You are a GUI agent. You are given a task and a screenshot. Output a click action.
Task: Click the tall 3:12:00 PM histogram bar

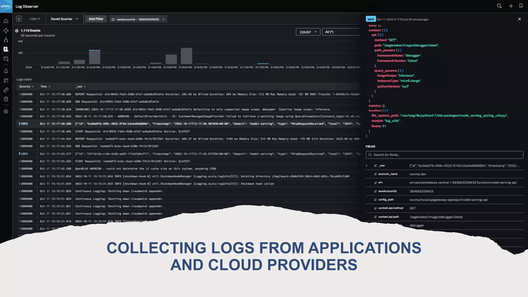coord(95,57)
